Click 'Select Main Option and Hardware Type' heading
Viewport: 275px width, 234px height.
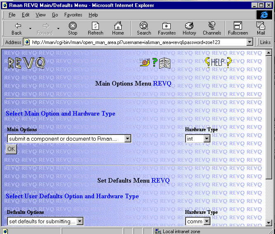61,114
